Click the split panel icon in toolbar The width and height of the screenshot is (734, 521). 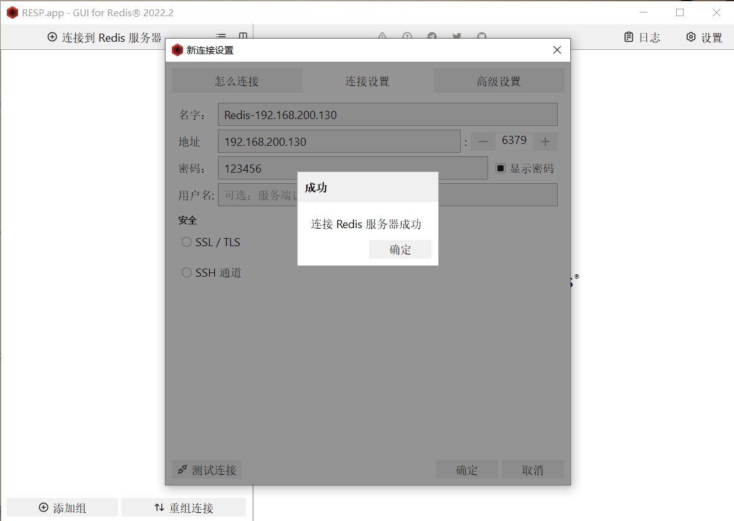[243, 36]
